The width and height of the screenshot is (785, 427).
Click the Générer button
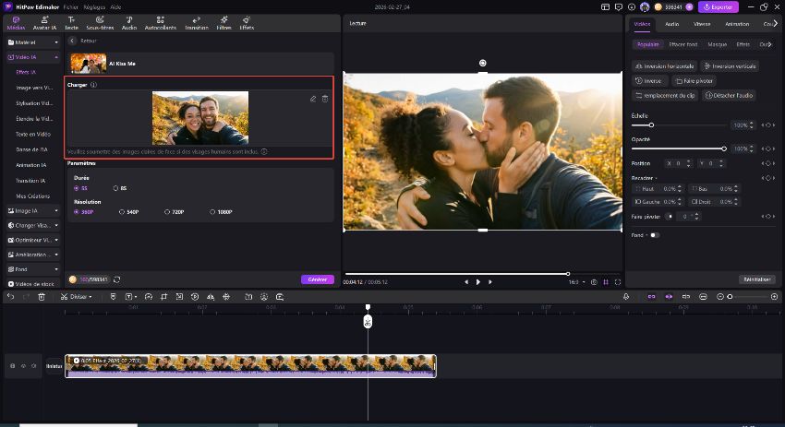point(318,279)
